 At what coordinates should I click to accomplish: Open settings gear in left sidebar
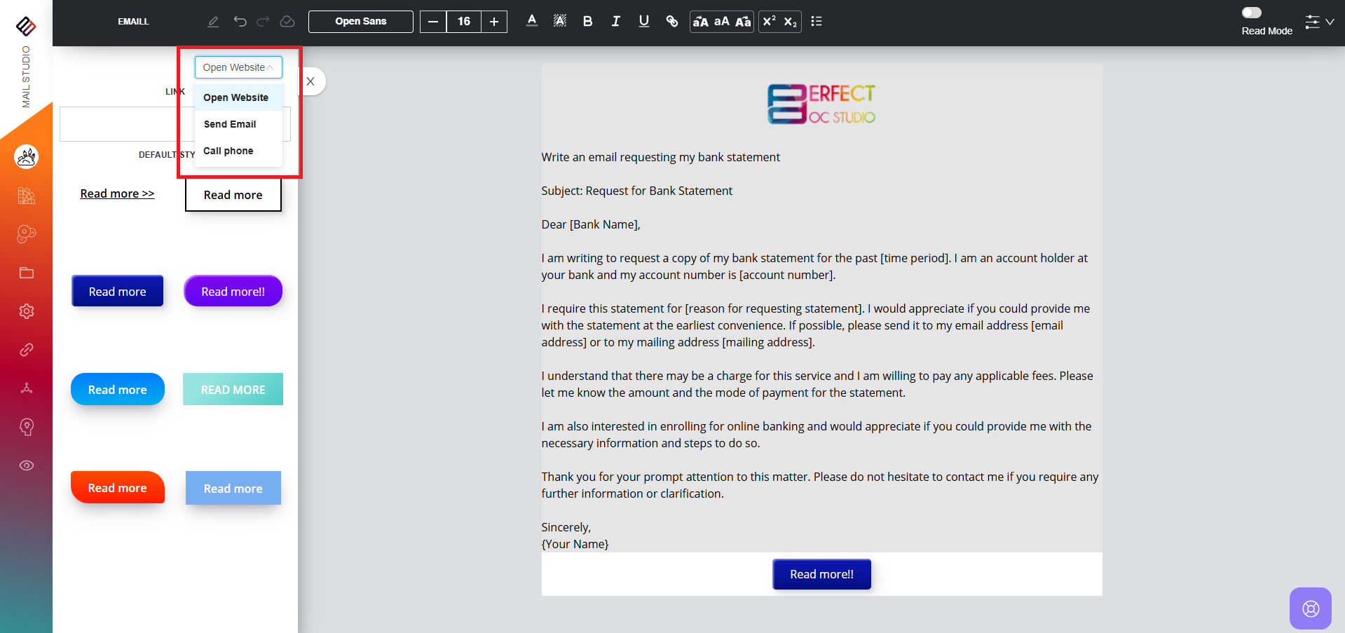click(27, 311)
